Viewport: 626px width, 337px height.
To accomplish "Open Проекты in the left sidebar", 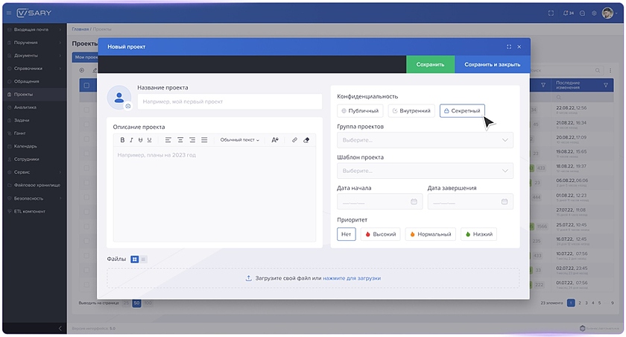I will tap(24, 95).
